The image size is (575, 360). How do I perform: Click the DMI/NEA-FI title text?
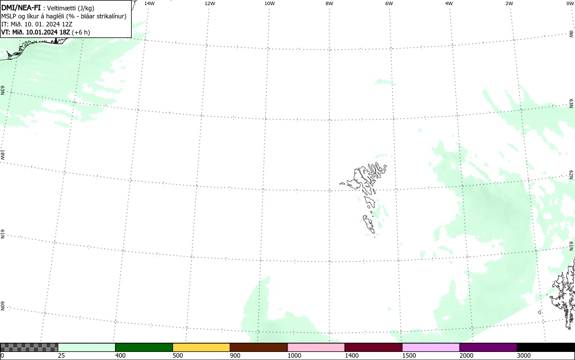[x=21, y=7]
